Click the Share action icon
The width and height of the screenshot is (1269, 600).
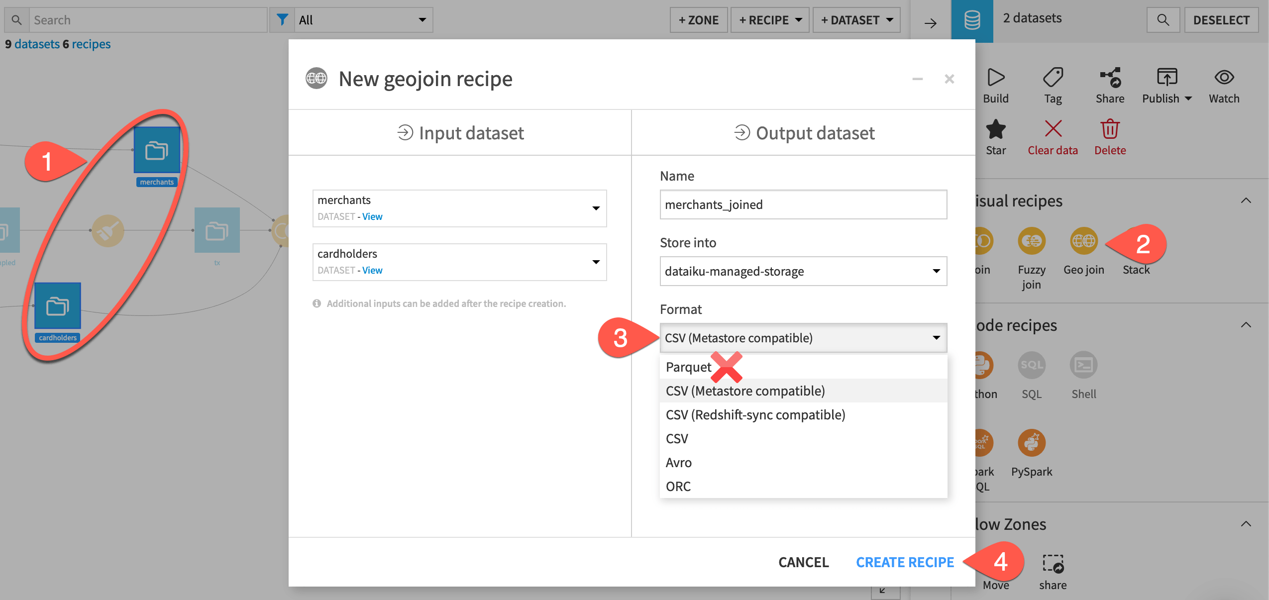[1110, 77]
